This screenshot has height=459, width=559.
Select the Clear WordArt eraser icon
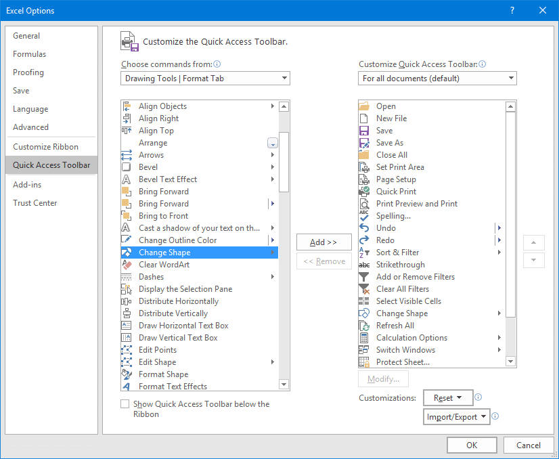(x=127, y=265)
